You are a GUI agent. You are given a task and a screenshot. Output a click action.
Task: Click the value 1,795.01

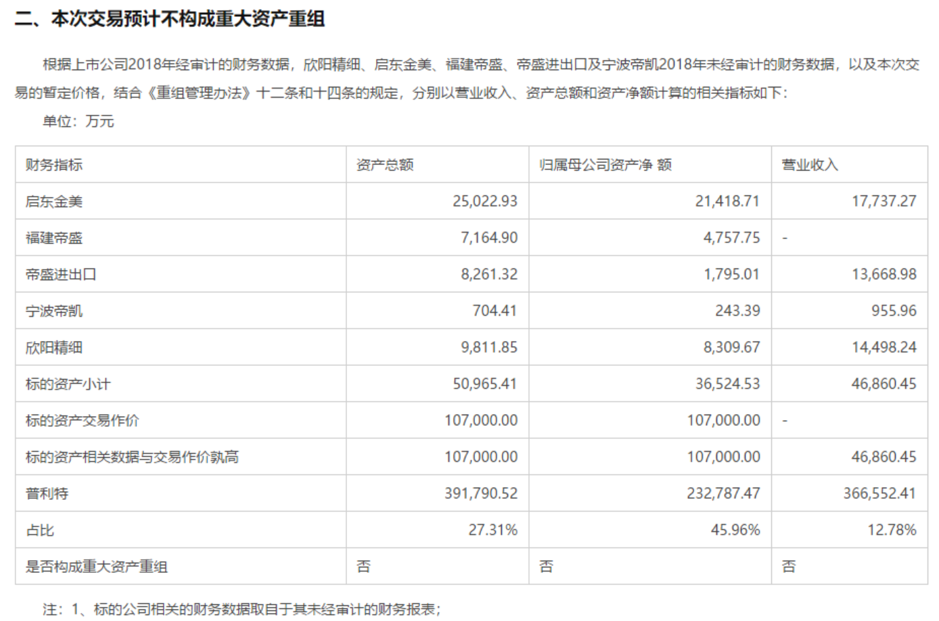pos(731,274)
